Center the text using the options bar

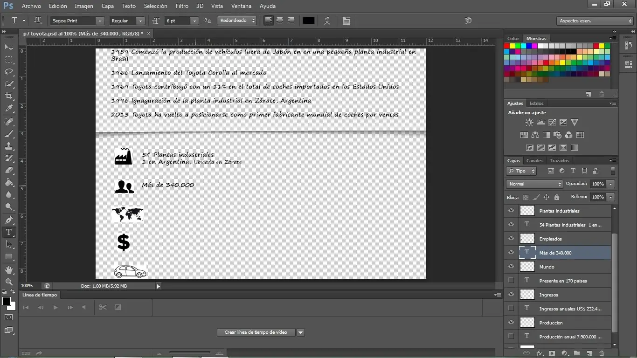[x=280, y=21]
